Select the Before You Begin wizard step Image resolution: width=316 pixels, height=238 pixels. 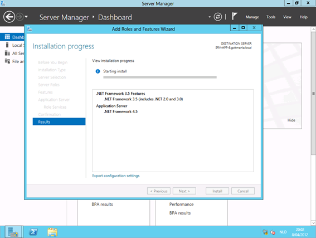pyautogui.click(x=53, y=62)
